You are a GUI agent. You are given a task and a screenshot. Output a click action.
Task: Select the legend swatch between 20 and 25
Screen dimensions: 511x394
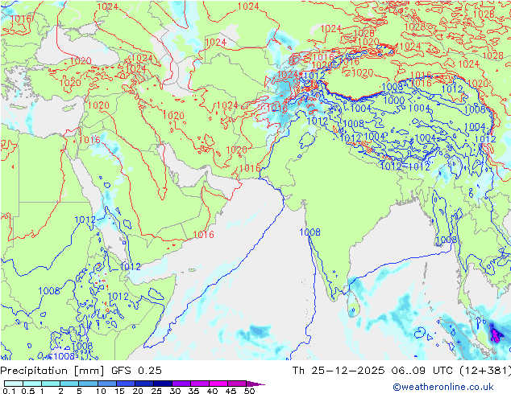(143, 384)
